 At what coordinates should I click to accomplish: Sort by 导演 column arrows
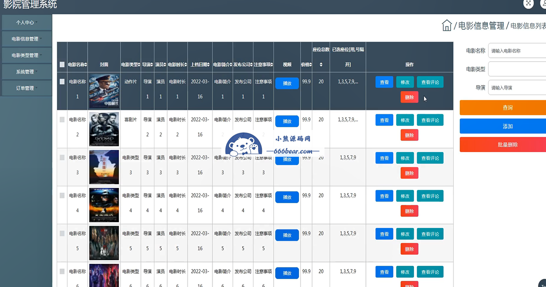[x=152, y=65]
